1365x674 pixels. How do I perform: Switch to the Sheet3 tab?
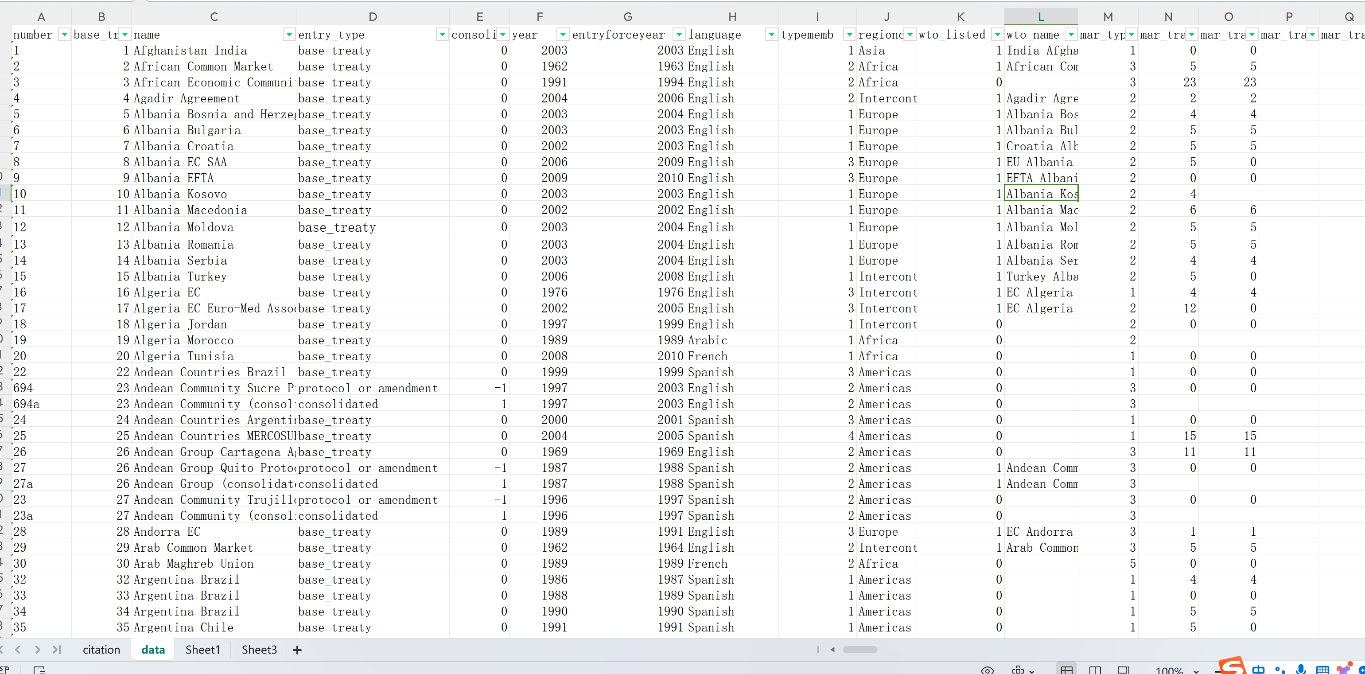click(x=259, y=650)
